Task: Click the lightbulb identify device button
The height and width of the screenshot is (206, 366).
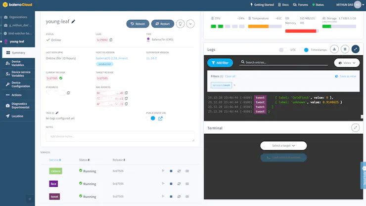Action: point(180,24)
